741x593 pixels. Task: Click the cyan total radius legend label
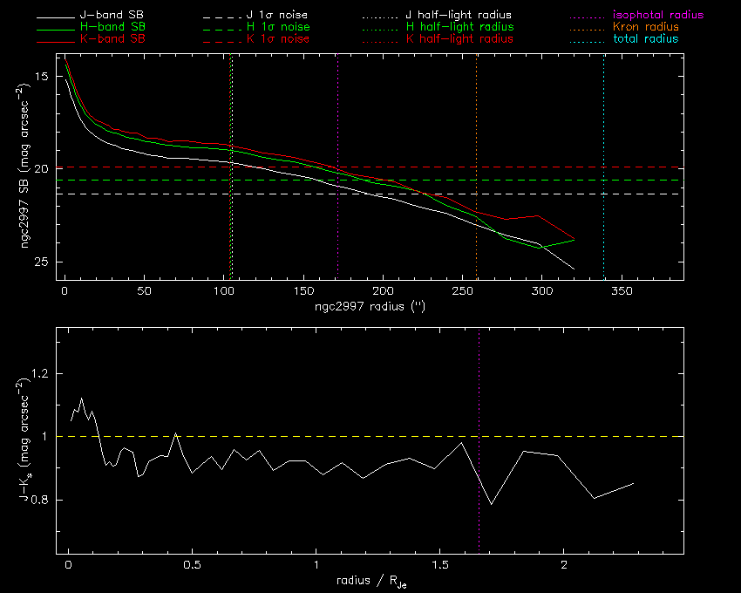coord(646,38)
